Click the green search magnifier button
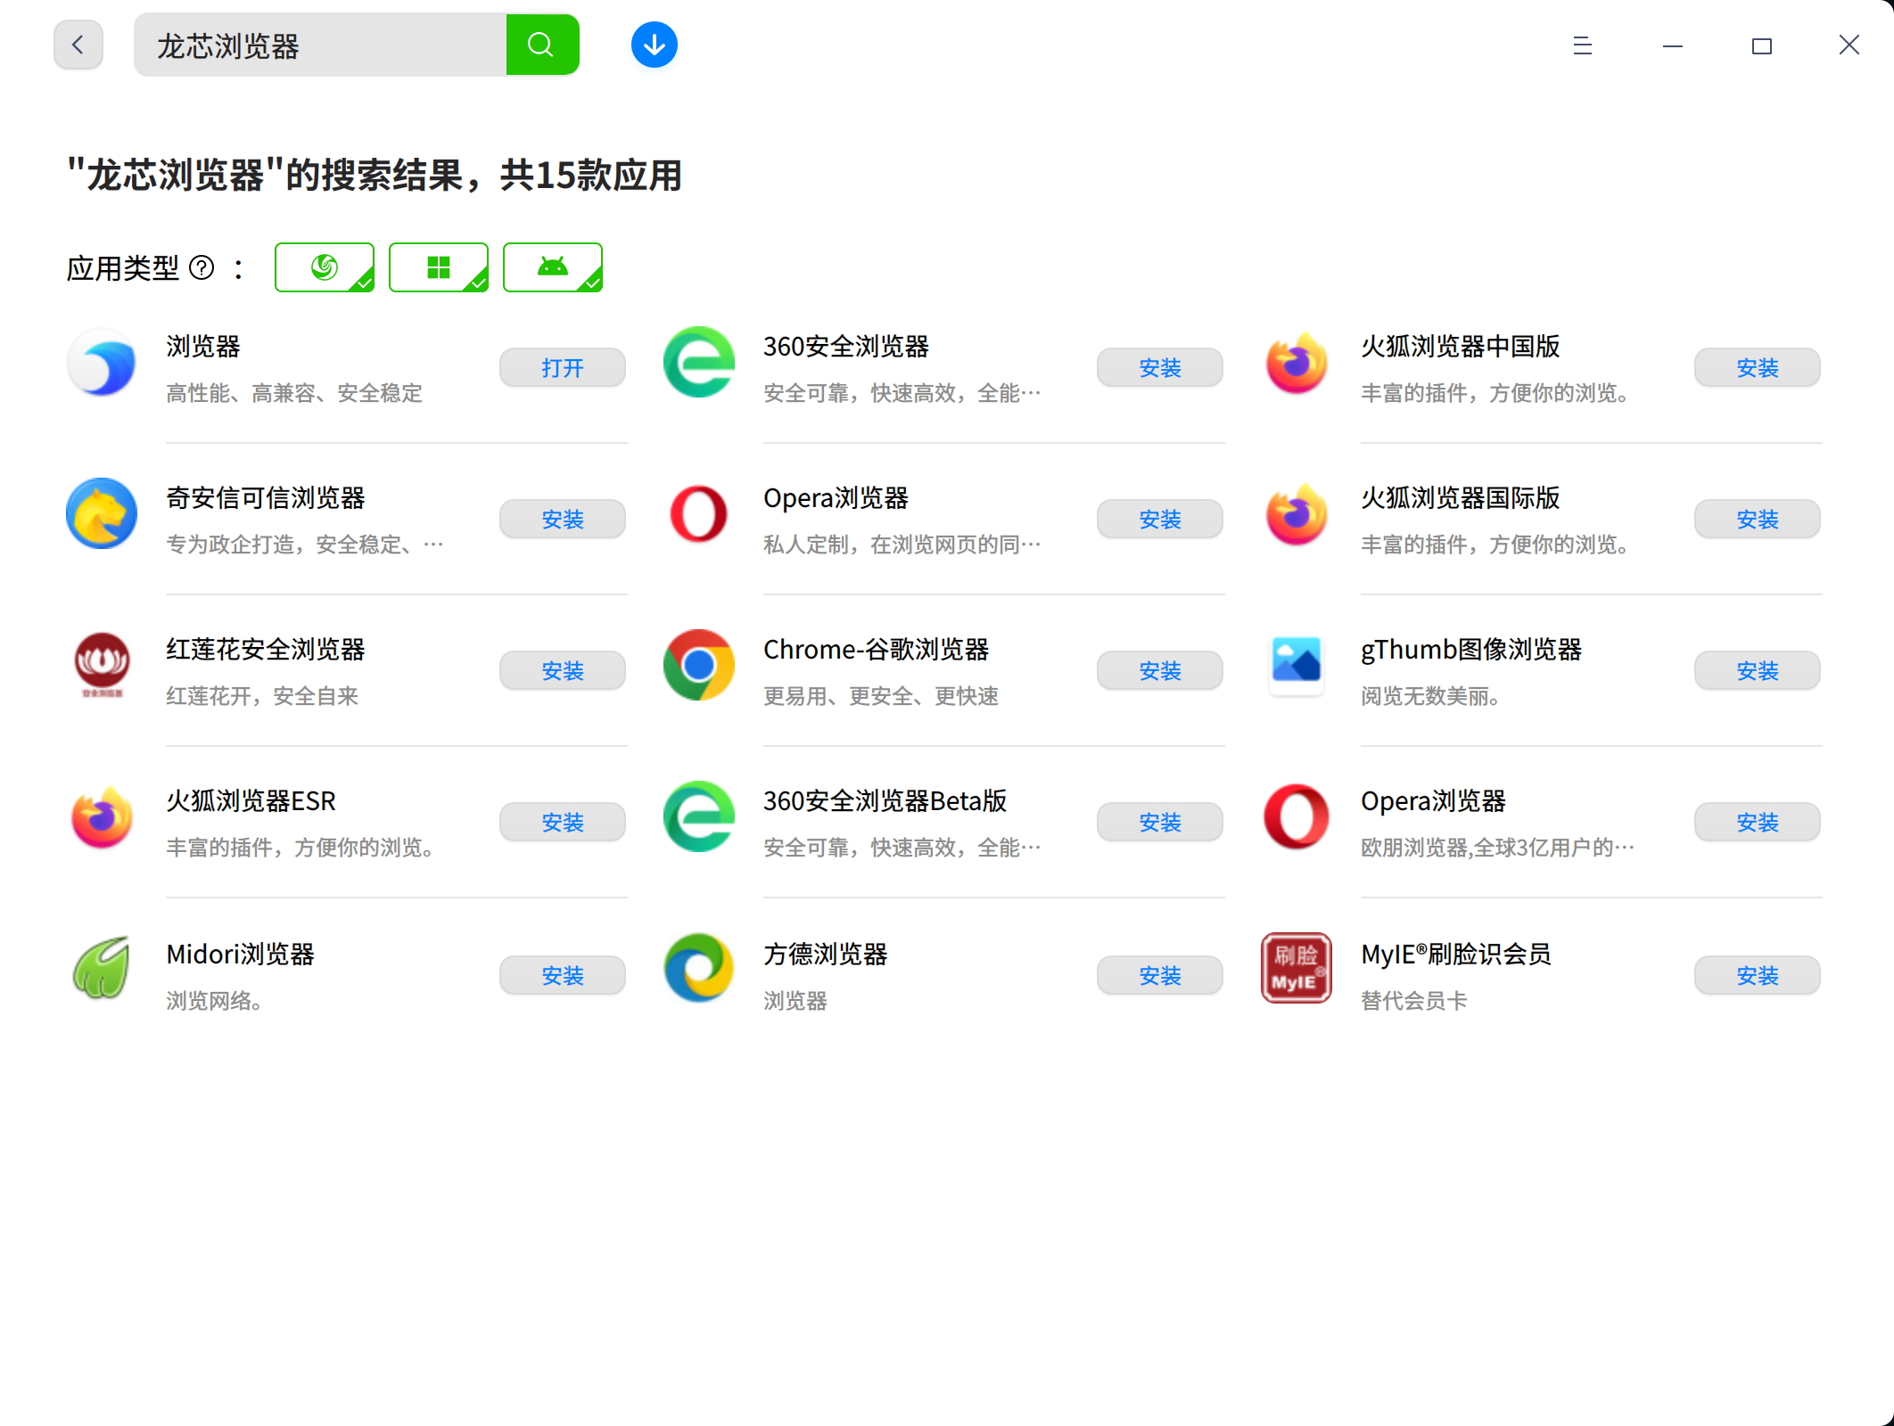This screenshot has height=1426, width=1894. tap(542, 45)
